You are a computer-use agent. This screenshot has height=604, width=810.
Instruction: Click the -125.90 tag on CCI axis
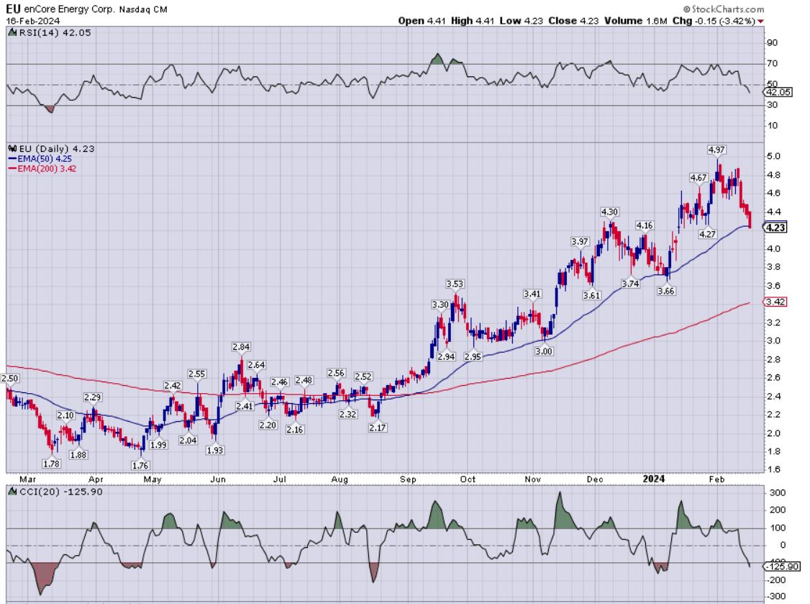(x=782, y=567)
